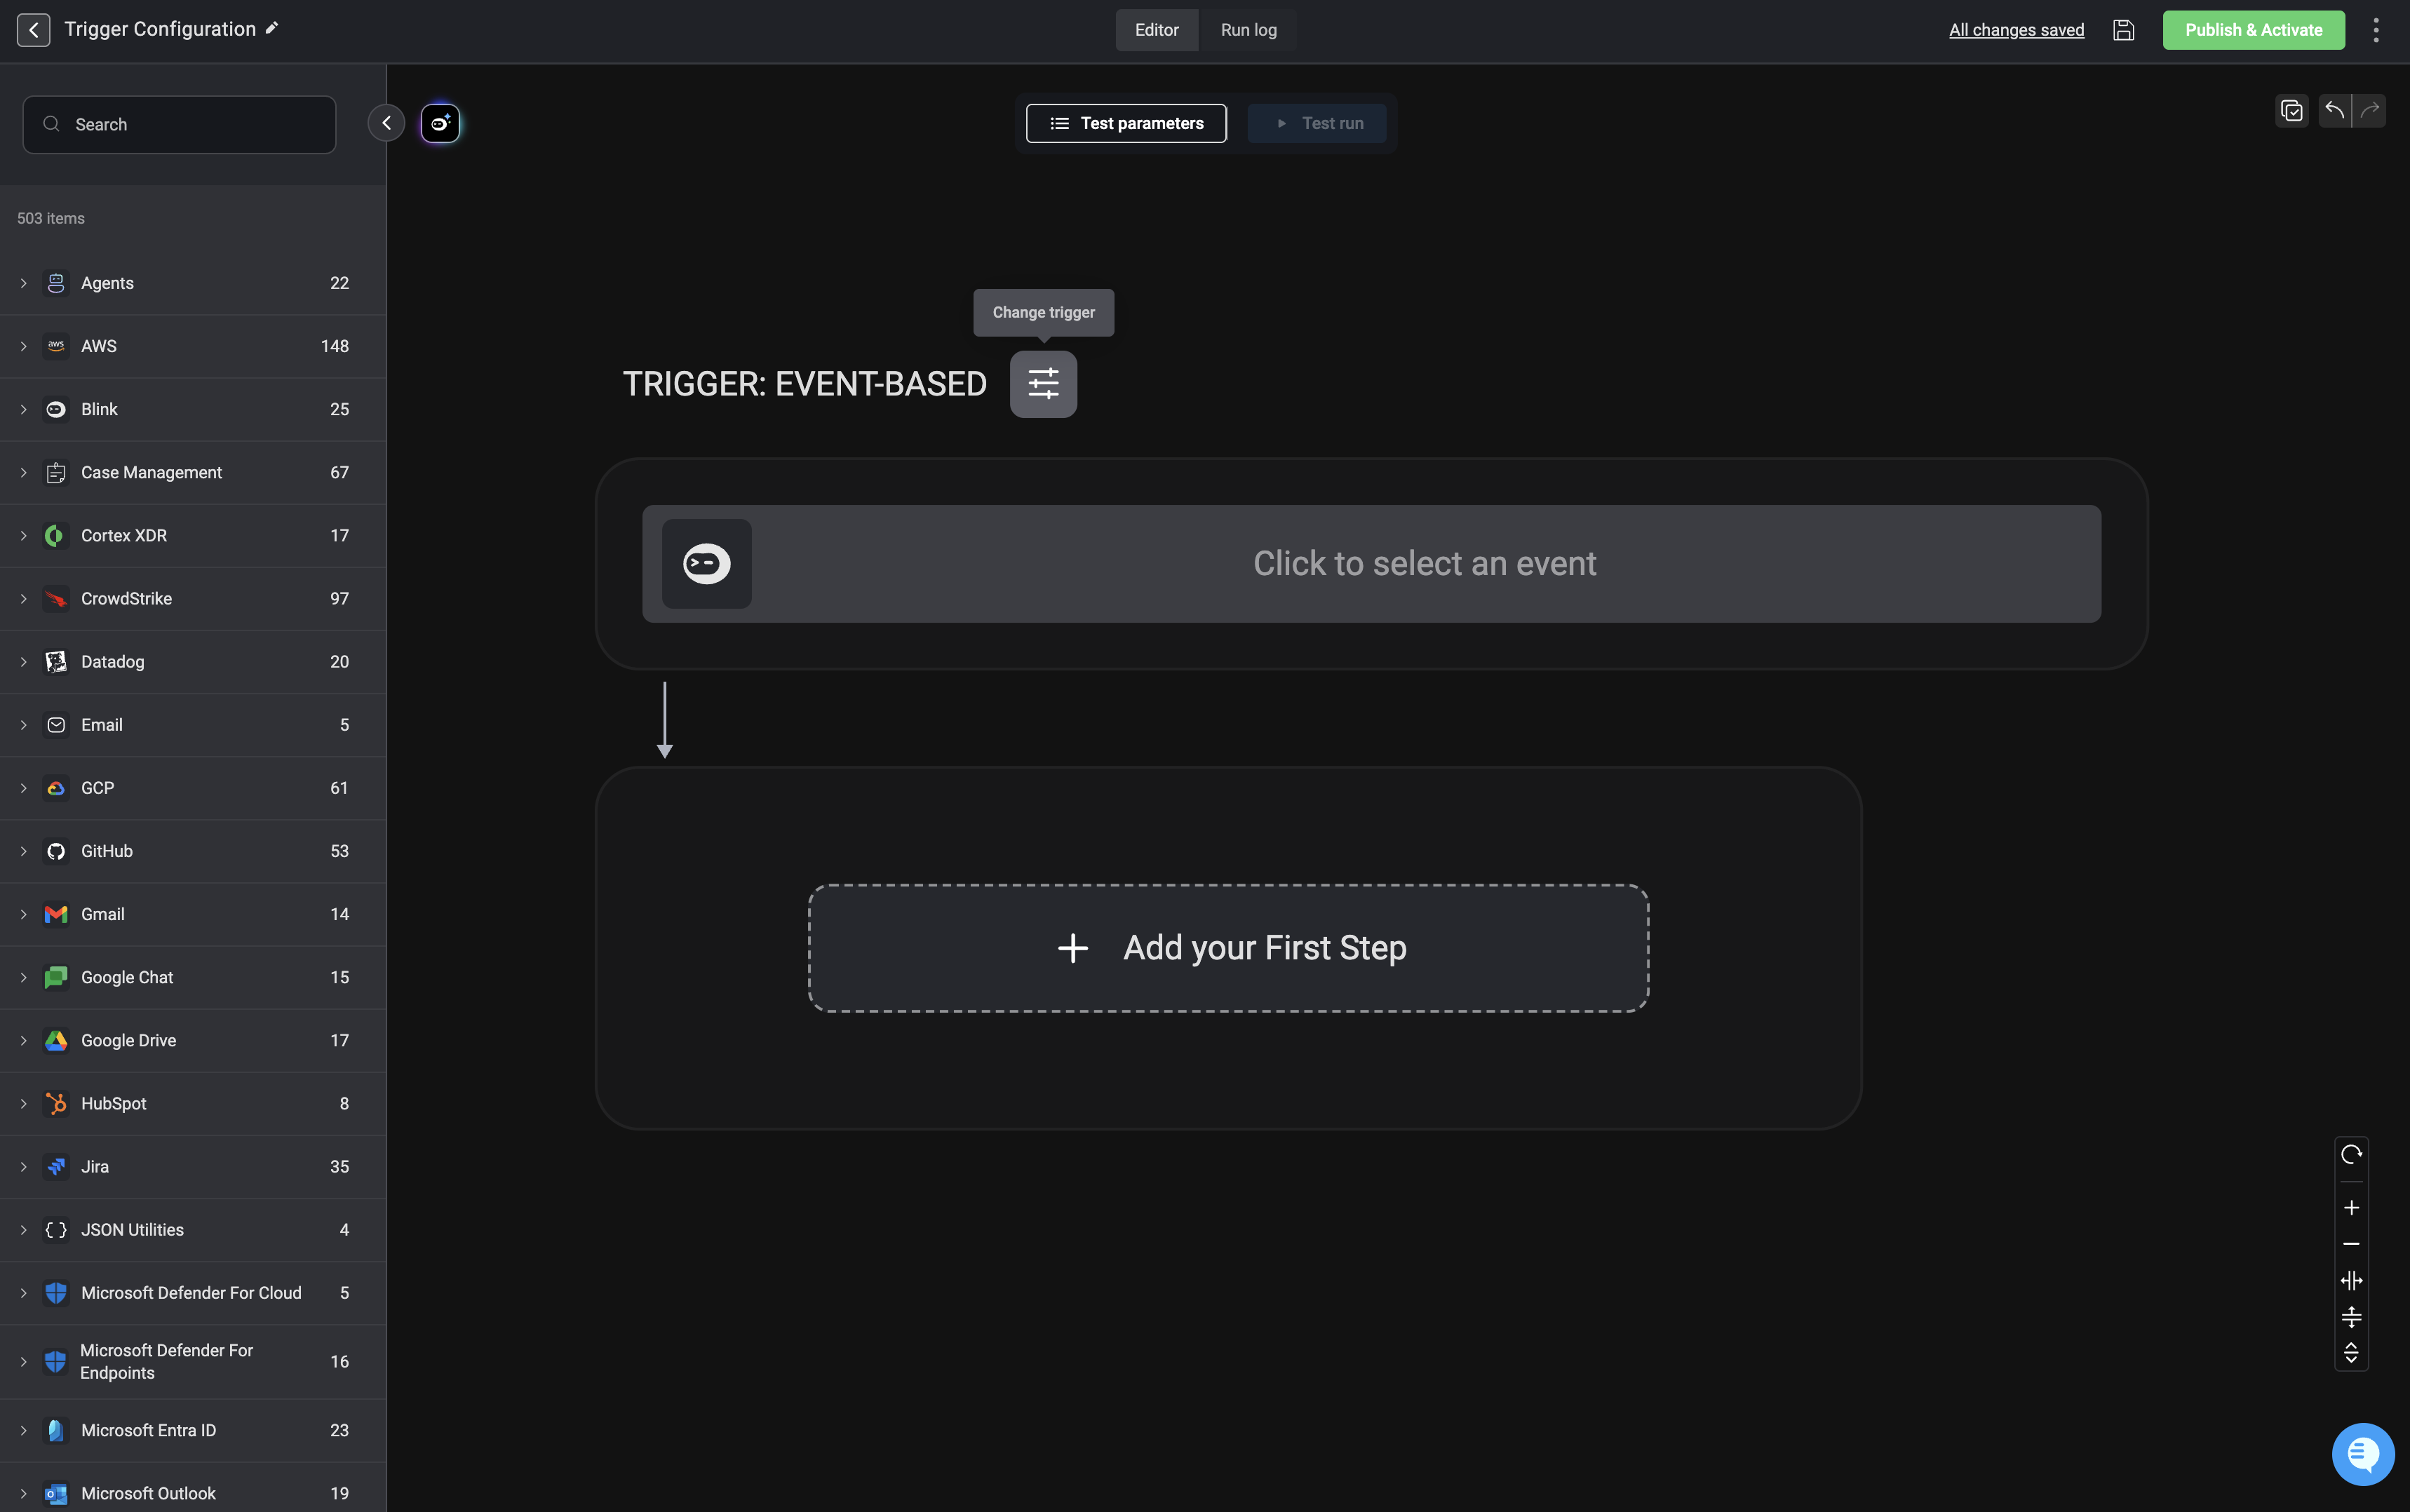Open the AI copilot assistant icon
2410x1512 pixels.
coord(440,123)
